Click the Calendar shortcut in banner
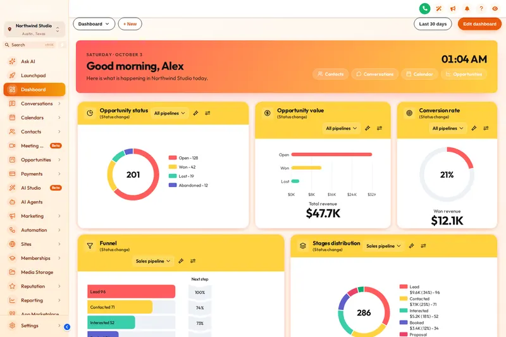 [419, 74]
